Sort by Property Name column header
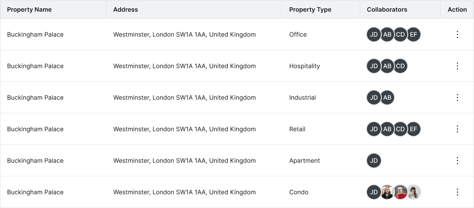This screenshot has height=208, width=474. (29, 10)
